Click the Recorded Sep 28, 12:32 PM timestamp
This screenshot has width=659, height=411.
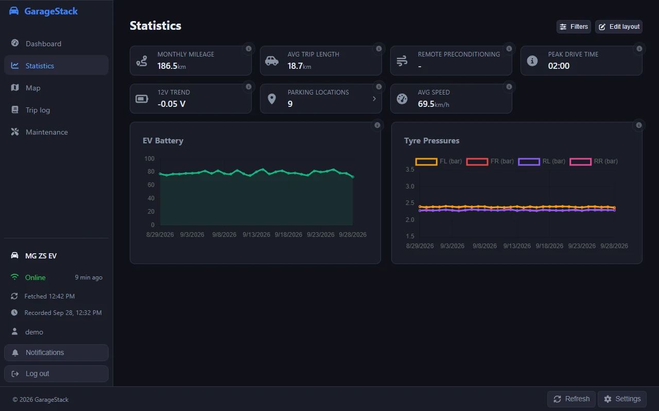[x=63, y=313]
